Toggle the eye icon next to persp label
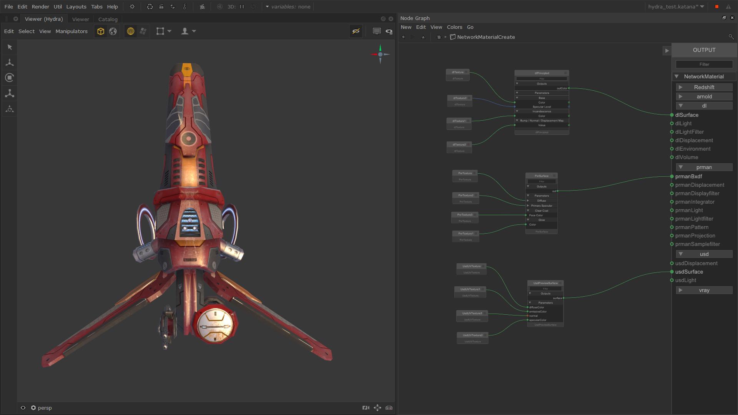738x415 pixels. point(23,408)
